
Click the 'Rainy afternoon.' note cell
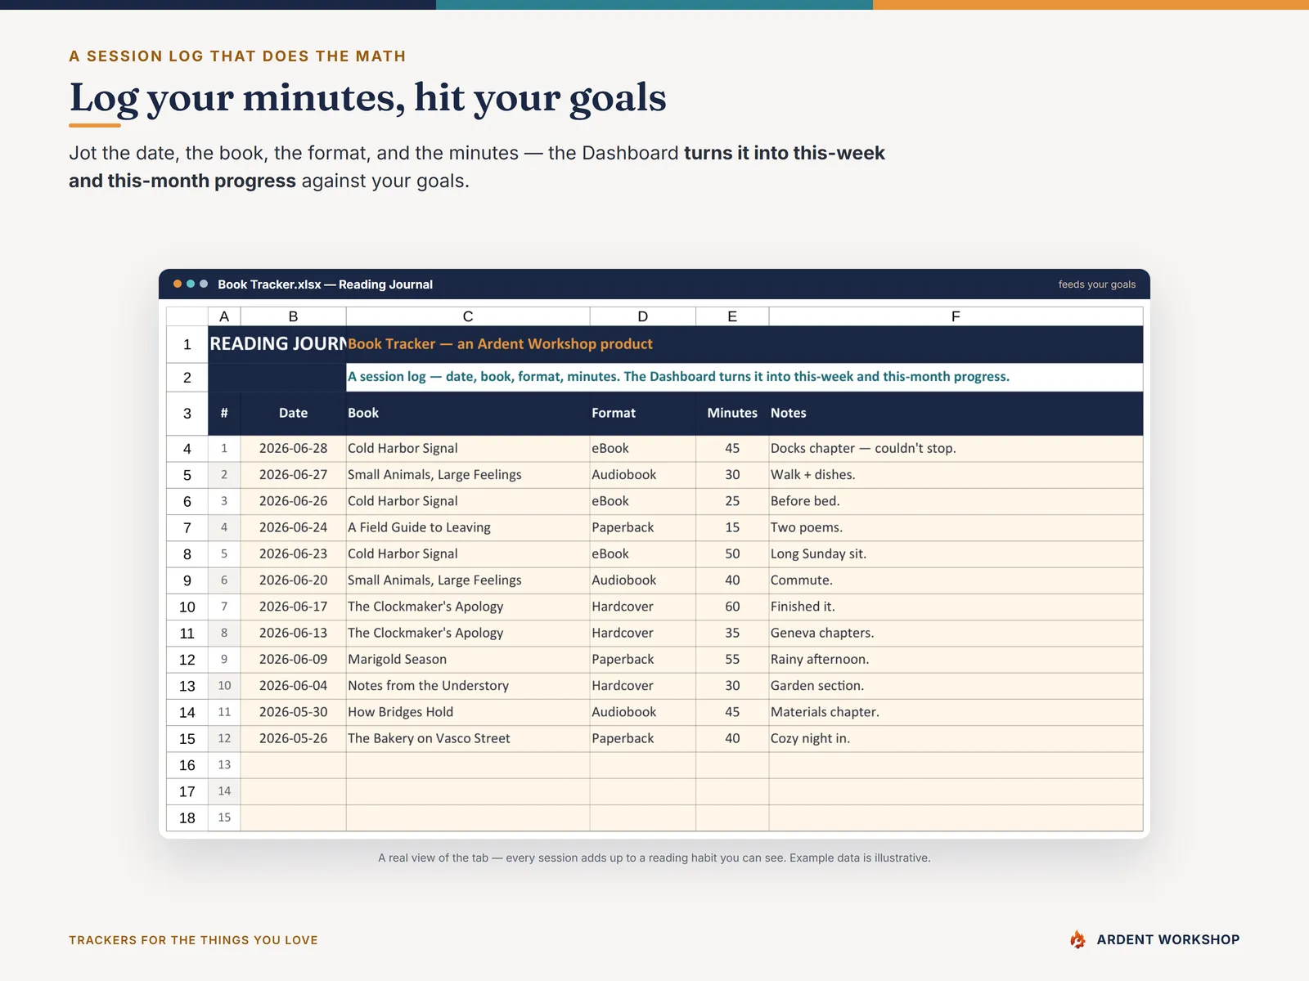[956, 659]
